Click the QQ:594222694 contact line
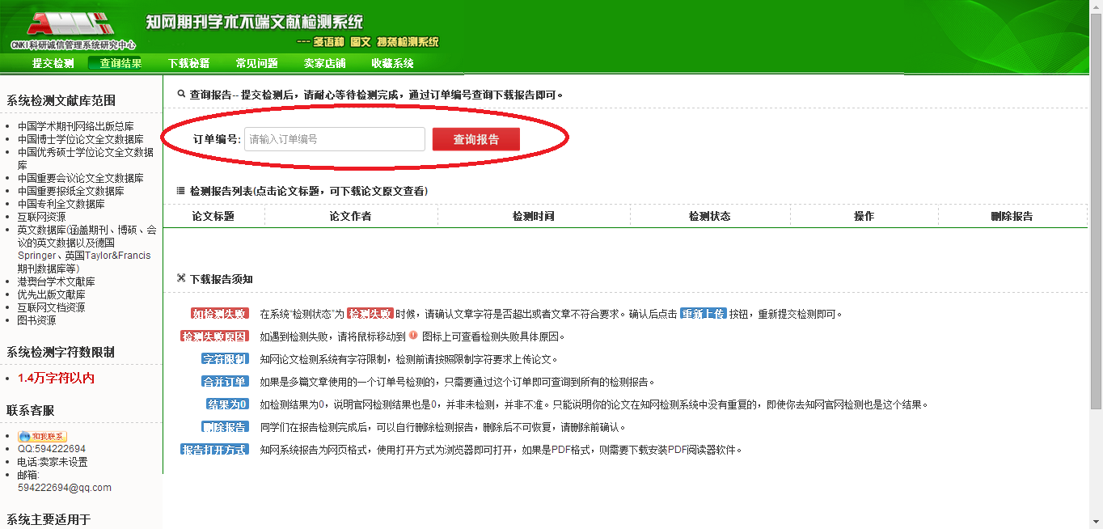Screen dimensions: 1103x529 click(52, 449)
